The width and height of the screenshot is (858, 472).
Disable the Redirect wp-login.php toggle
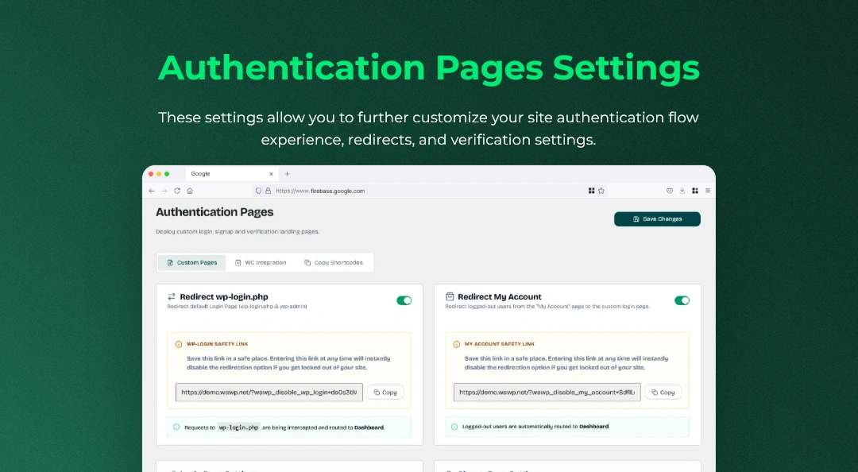404,300
